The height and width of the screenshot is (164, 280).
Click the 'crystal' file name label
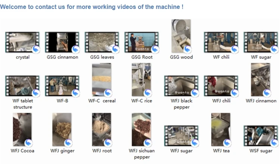(x=23, y=57)
